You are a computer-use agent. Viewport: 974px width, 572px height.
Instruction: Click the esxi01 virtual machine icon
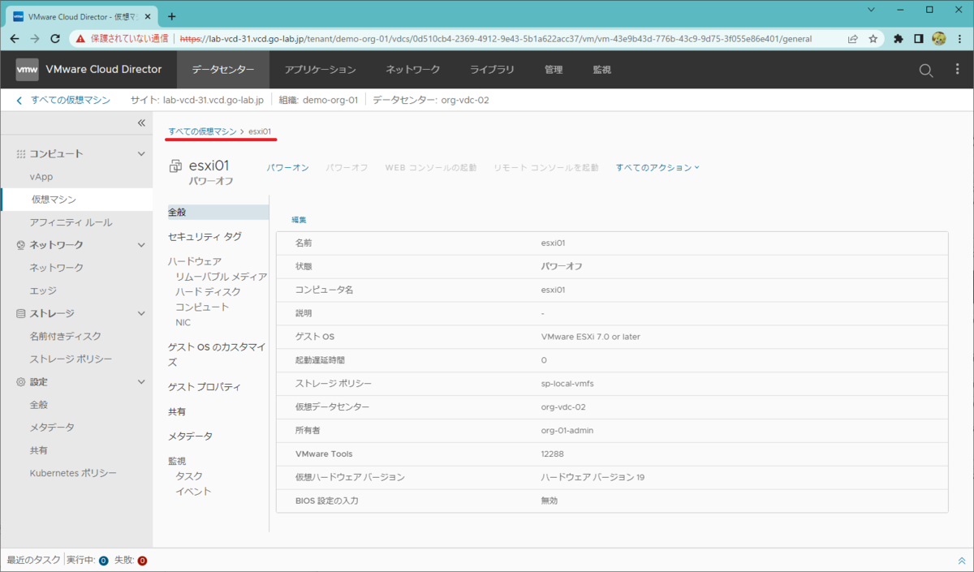point(175,166)
